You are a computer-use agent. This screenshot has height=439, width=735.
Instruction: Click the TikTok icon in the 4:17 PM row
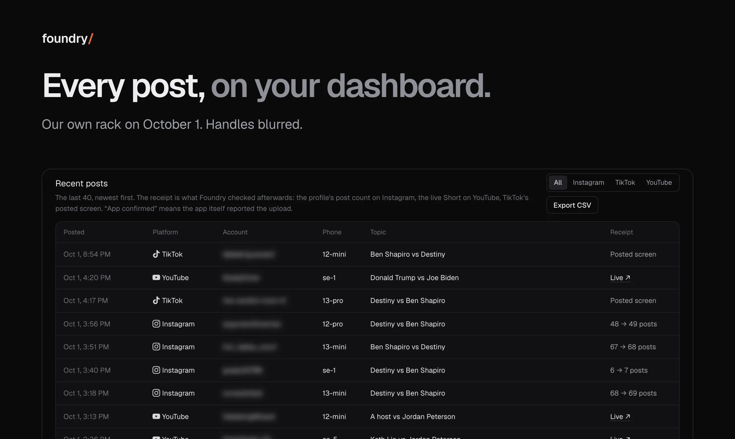pos(156,300)
